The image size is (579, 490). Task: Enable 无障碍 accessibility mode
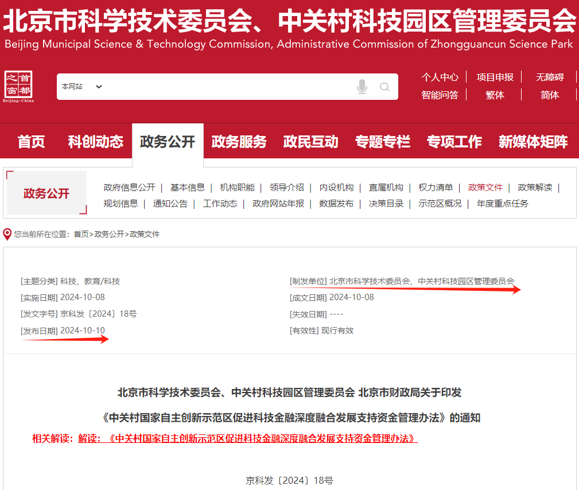pyautogui.click(x=549, y=76)
